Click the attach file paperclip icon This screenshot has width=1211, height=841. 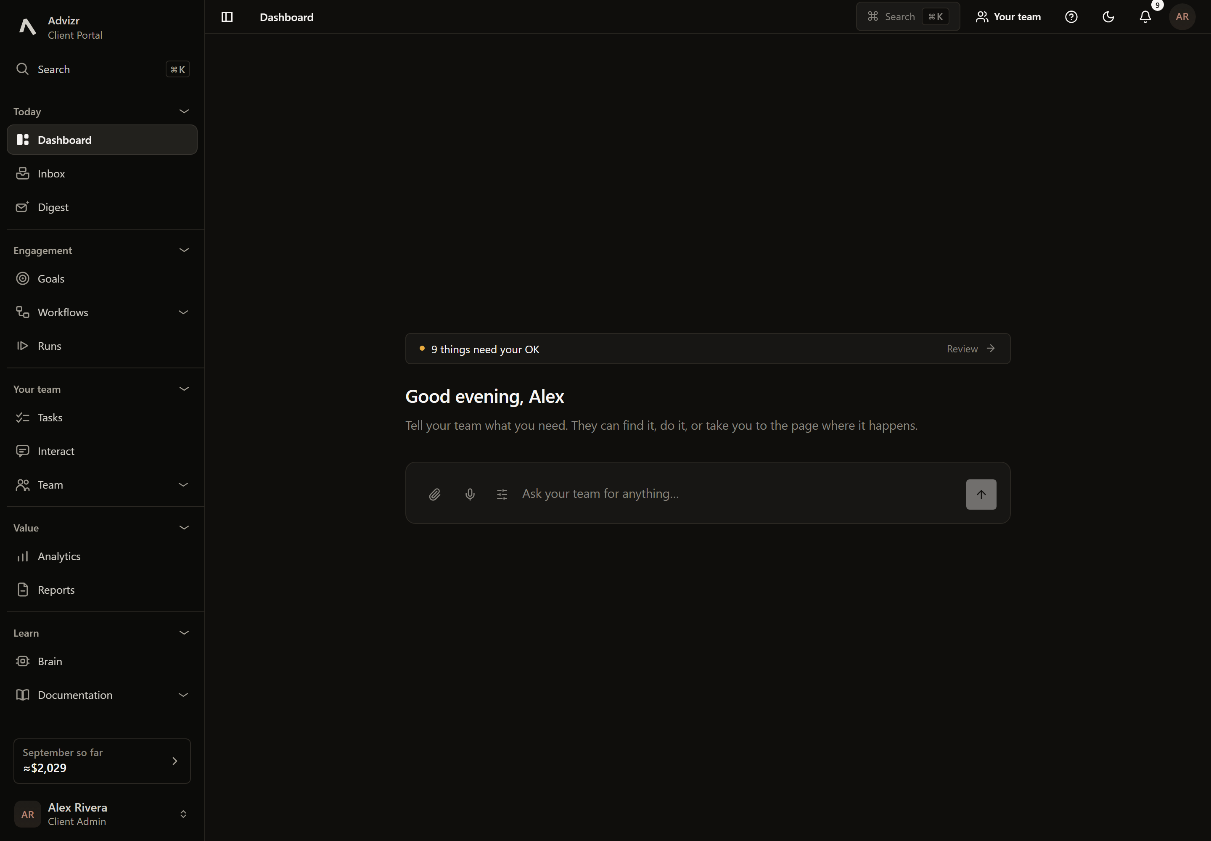[435, 494]
